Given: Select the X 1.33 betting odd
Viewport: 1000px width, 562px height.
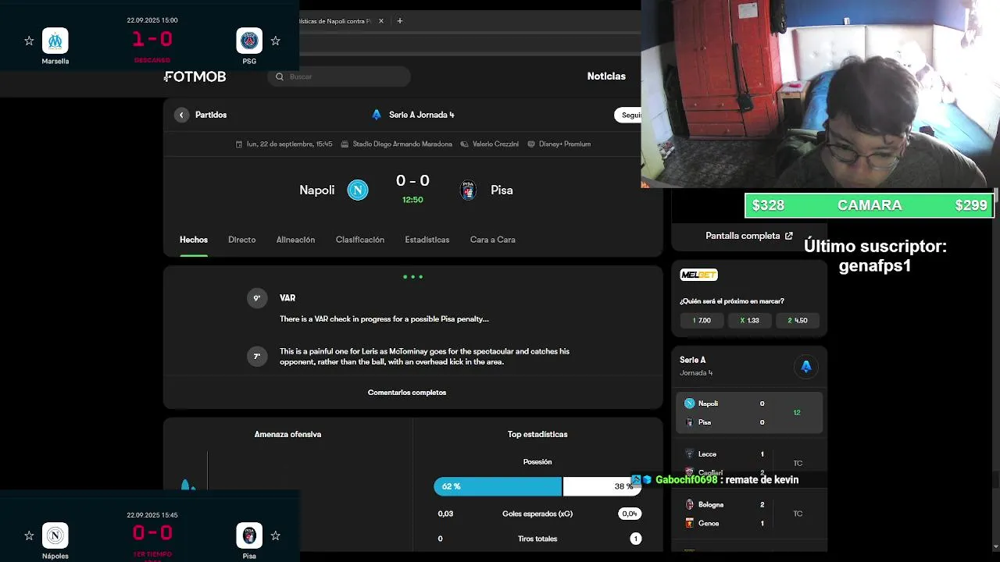Looking at the screenshot, I should [x=749, y=320].
